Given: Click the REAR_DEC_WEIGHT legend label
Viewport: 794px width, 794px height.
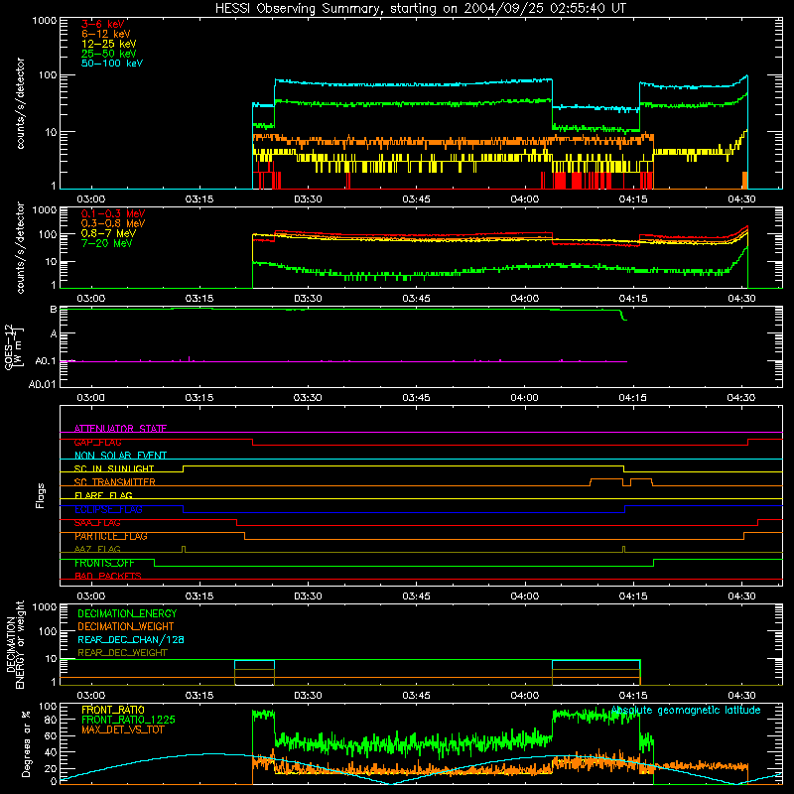Looking at the screenshot, I should coord(122,653).
